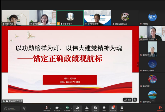Expand video options arrow beside 停止视频
The width and height of the screenshot is (165, 112).
pyautogui.click(x=61, y=109)
